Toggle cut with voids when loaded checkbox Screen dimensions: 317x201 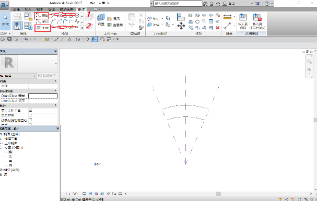(x=30, y=120)
